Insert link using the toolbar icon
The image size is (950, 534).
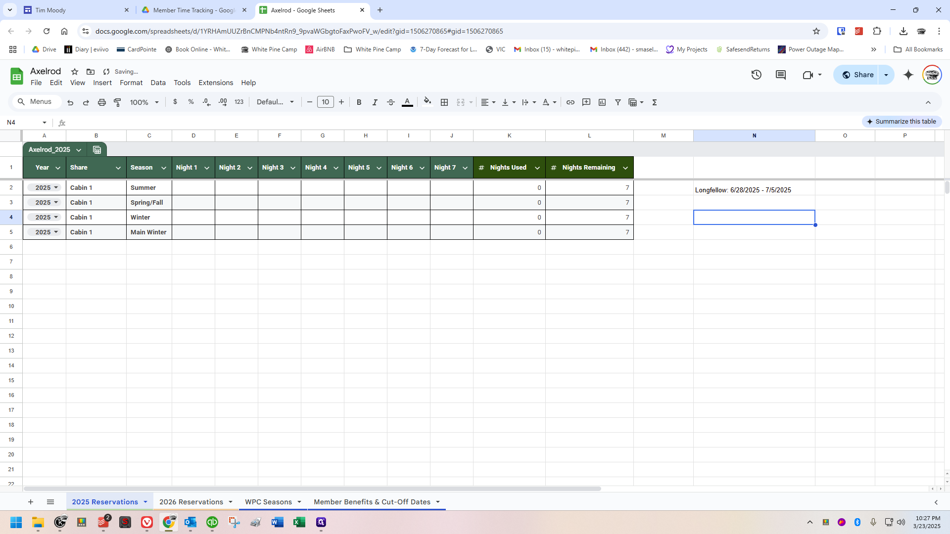(x=570, y=102)
